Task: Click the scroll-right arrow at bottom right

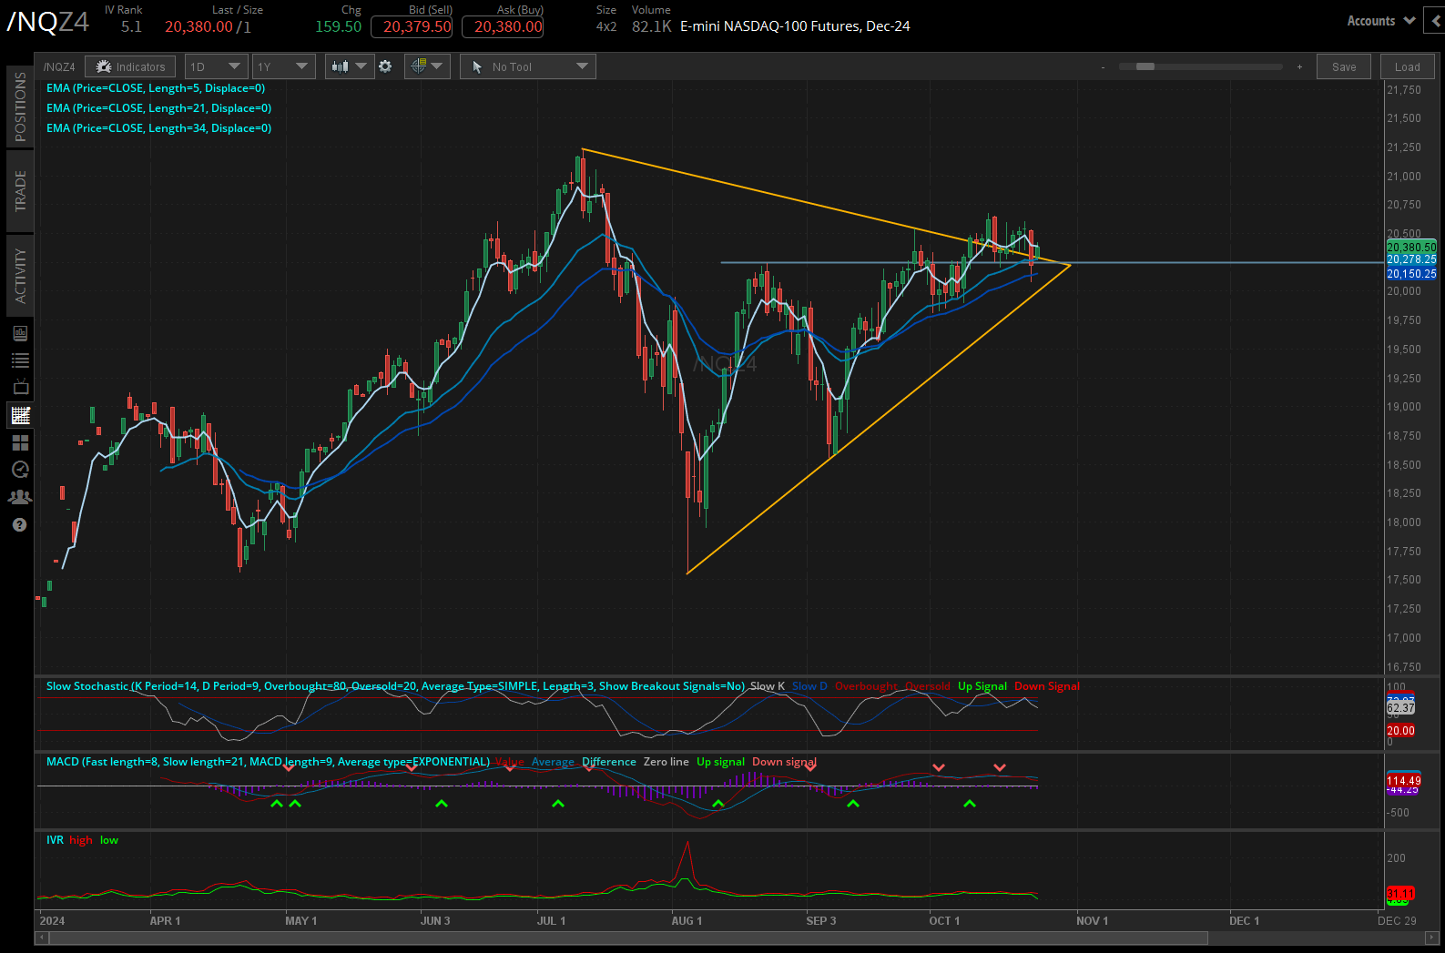Action: [1432, 938]
